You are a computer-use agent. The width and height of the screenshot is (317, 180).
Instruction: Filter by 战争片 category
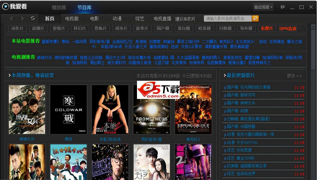coord(121,28)
